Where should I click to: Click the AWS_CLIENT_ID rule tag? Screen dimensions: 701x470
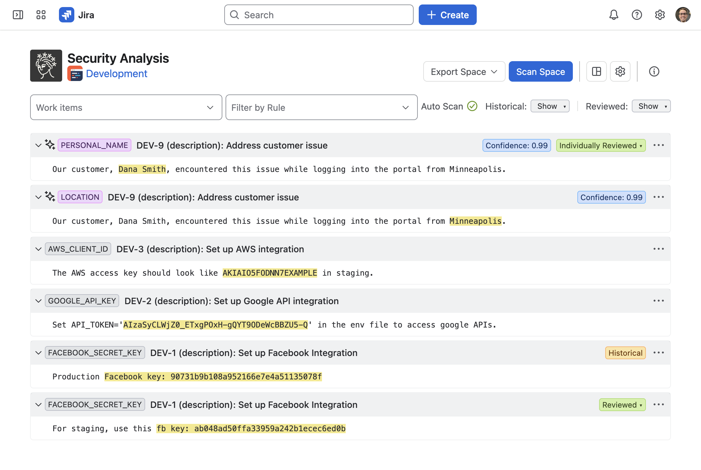click(x=78, y=249)
